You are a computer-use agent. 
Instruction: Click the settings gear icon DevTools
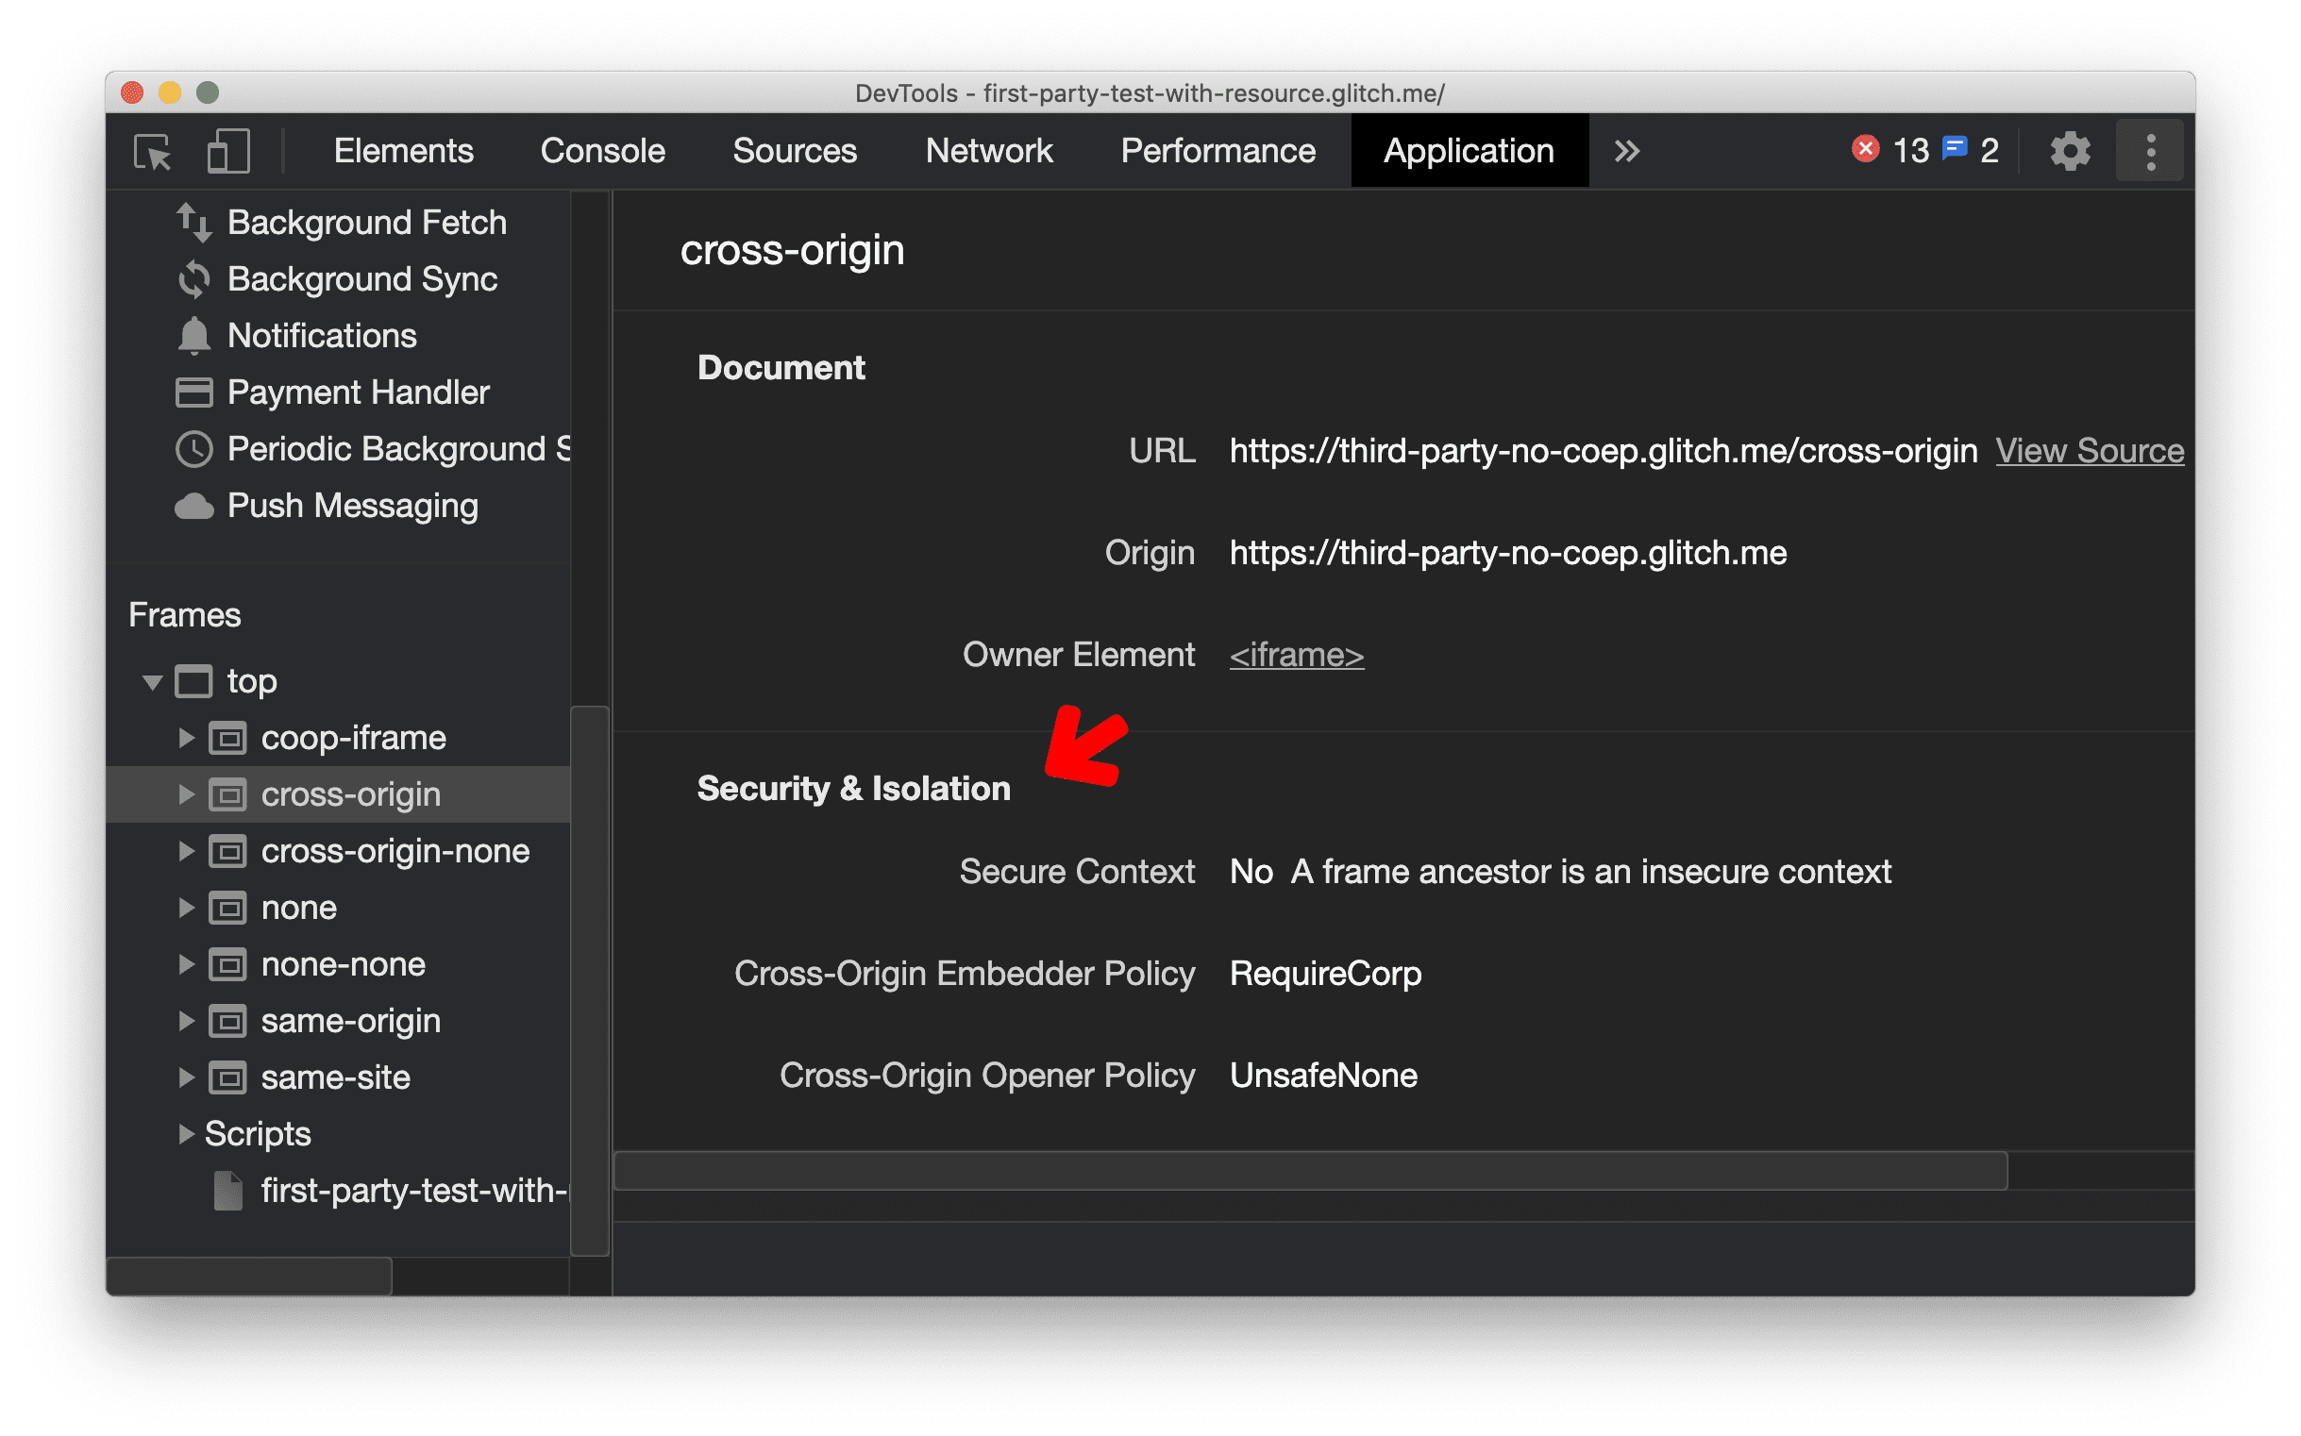pos(2070,152)
